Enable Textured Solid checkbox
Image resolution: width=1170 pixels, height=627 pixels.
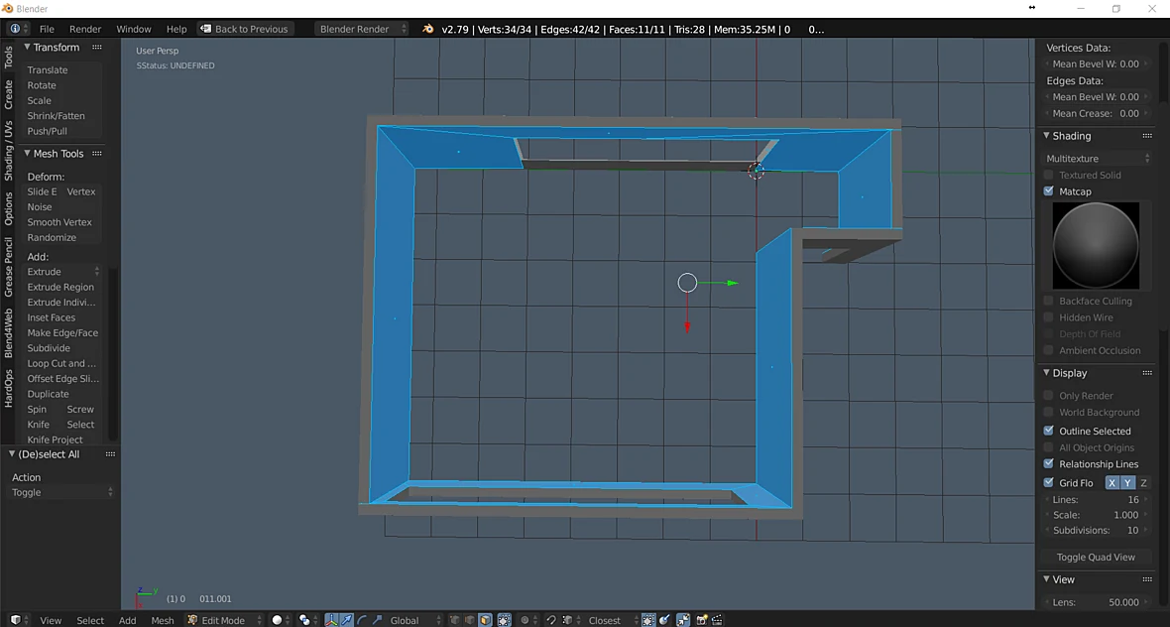(1048, 175)
